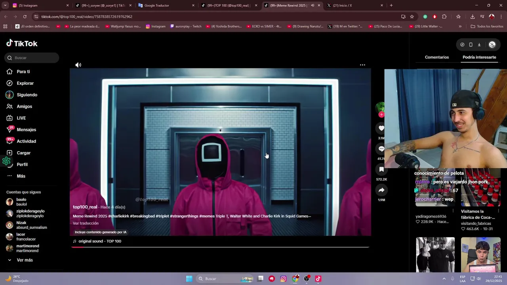Image resolution: width=507 pixels, height=285 pixels.
Task: Open red hand adblock extension
Action: point(435,17)
